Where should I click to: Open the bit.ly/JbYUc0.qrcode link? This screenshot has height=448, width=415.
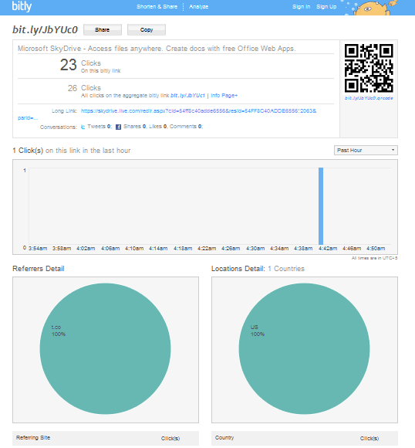point(369,98)
